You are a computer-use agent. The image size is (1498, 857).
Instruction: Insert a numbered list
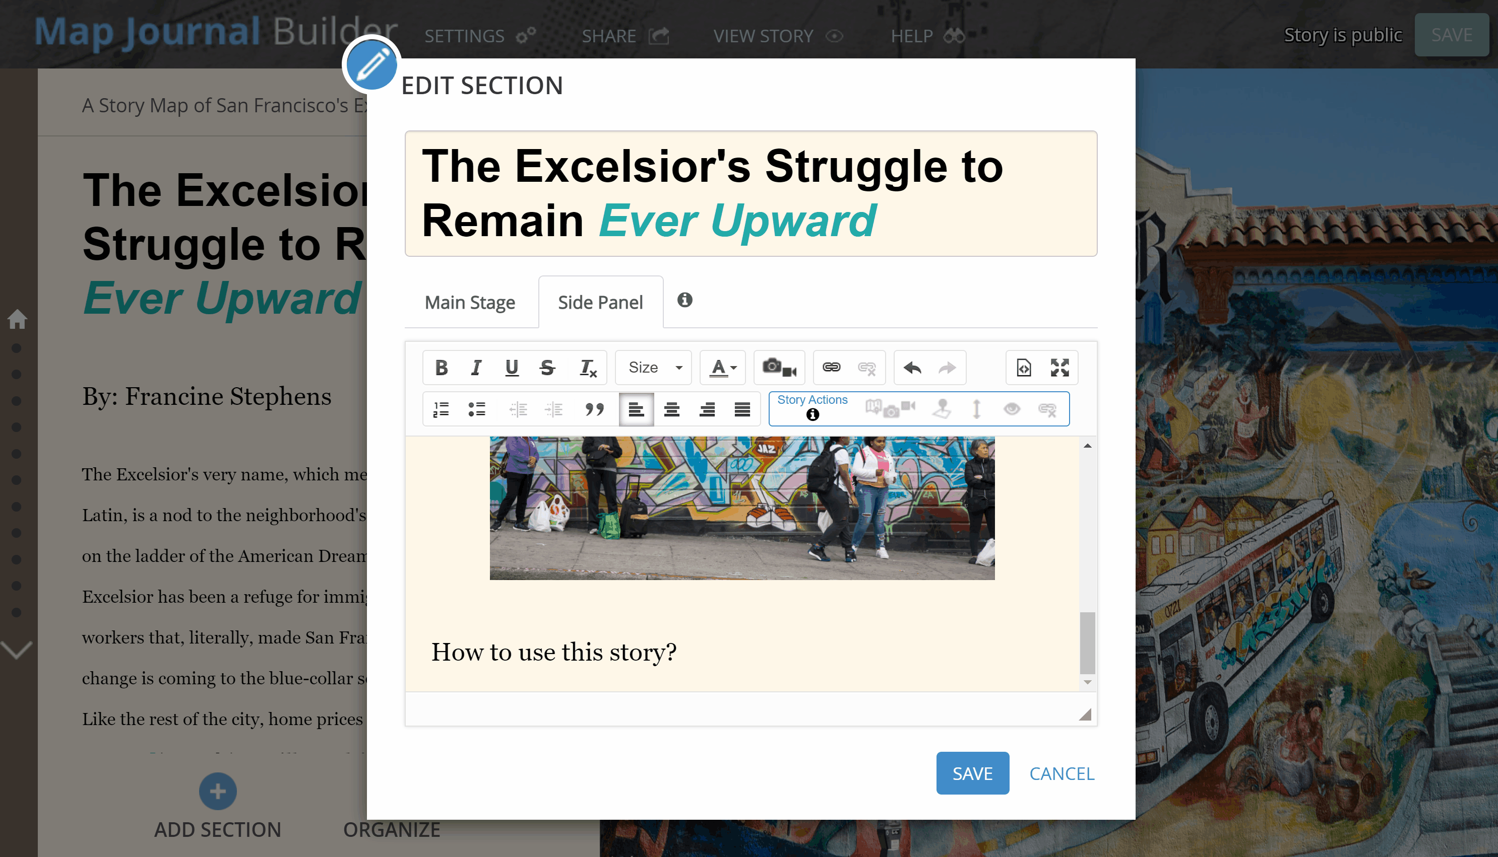click(441, 409)
